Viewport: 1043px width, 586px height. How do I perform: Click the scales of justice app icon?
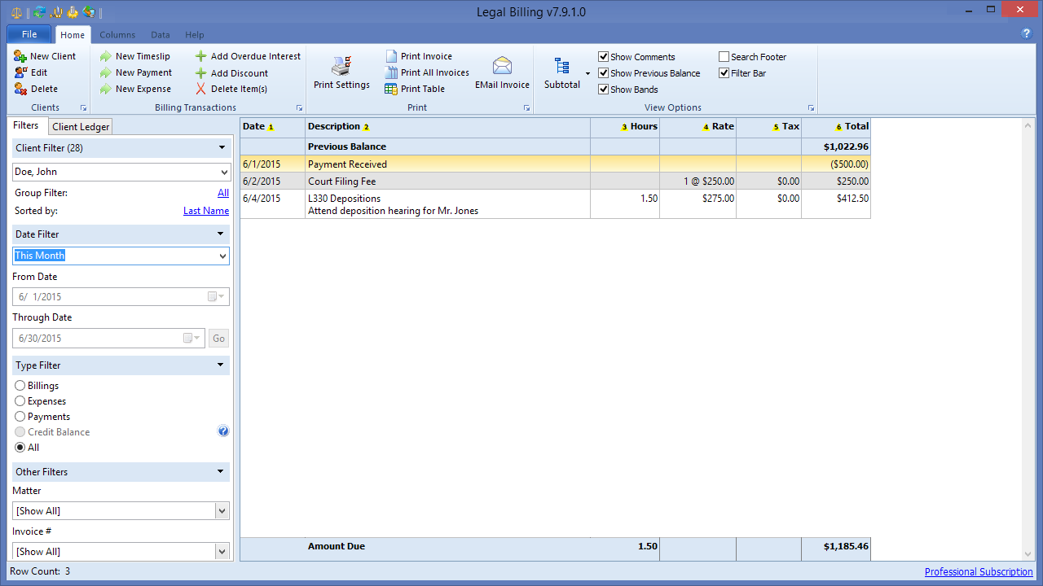17,12
